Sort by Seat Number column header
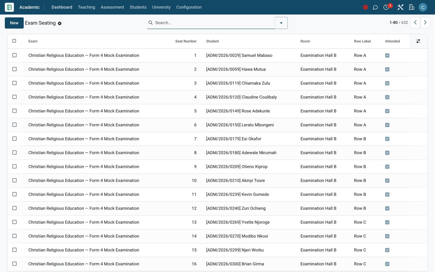 [x=186, y=41]
